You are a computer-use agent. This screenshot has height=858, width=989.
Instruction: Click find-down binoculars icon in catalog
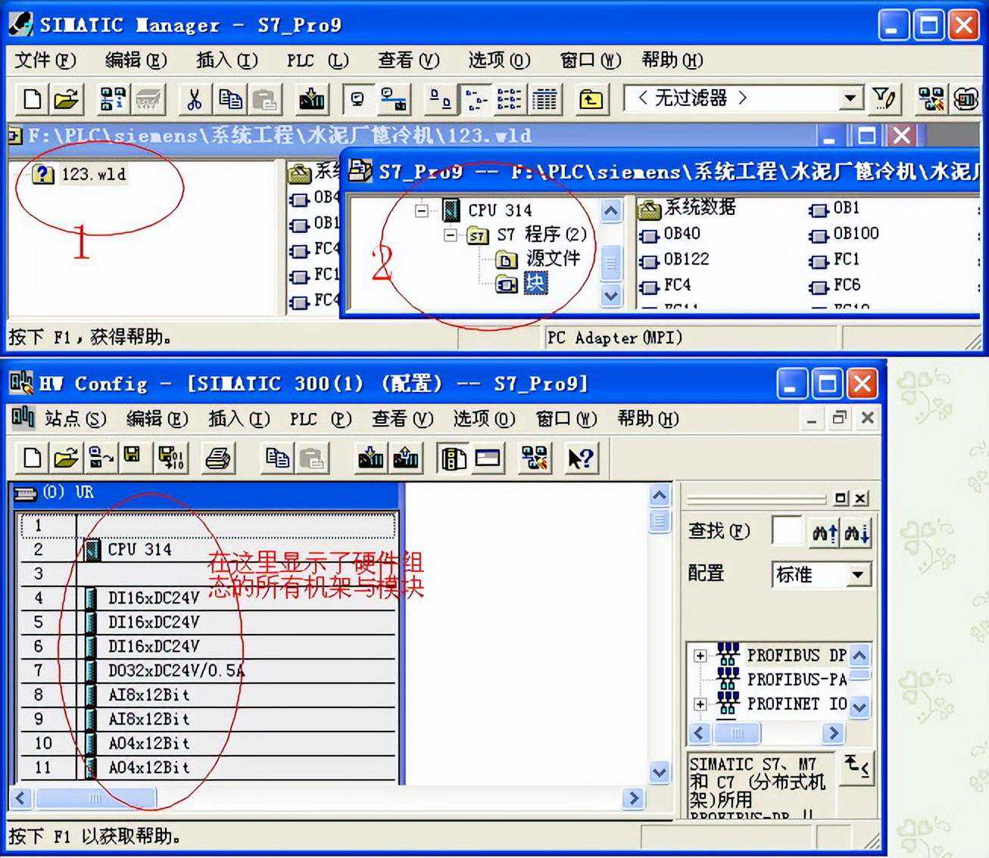point(856,533)
